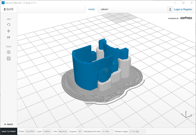
Task: Close the Z-Suite window
Action: tap(191, 3)
